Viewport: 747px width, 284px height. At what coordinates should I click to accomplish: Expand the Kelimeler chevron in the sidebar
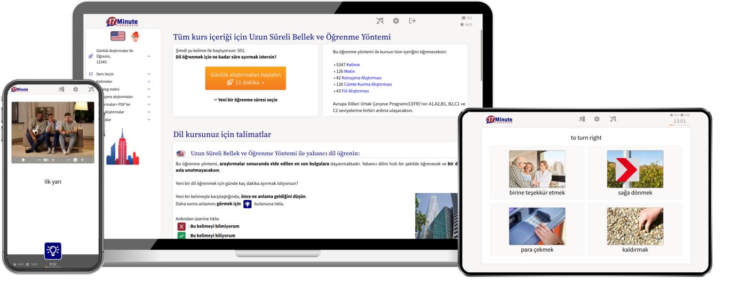(x=149, y=82)
